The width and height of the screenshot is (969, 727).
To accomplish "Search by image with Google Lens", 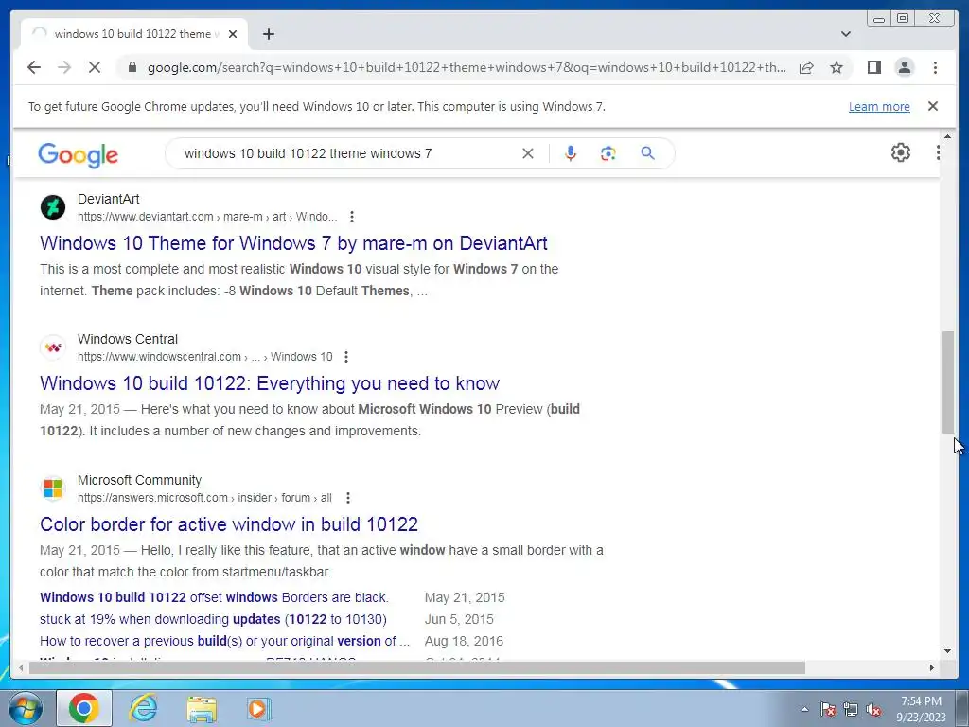I will pyautogui.click(x=608, y=153).
